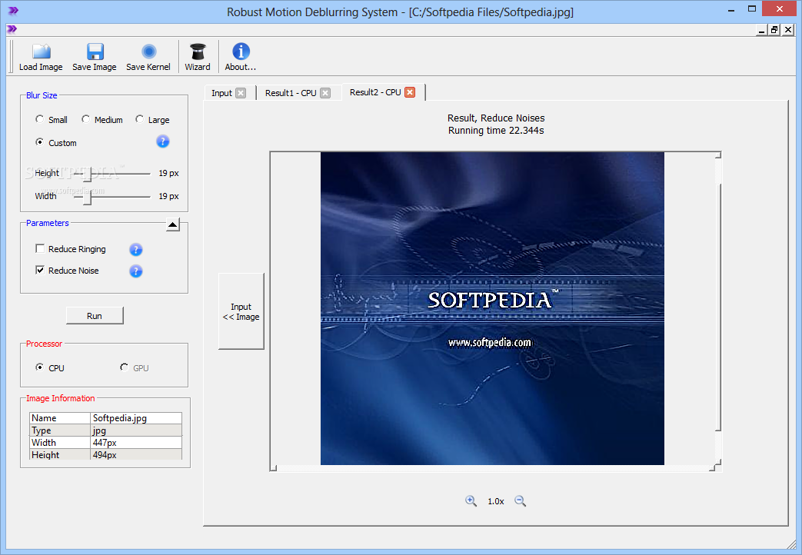Screen dimensions: 802x555
Task: Minimize the inner document window
Action: (761, 30)
